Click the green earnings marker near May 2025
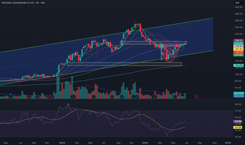The width and height of the screenshot is (245, 145). (x=175, y=97)
